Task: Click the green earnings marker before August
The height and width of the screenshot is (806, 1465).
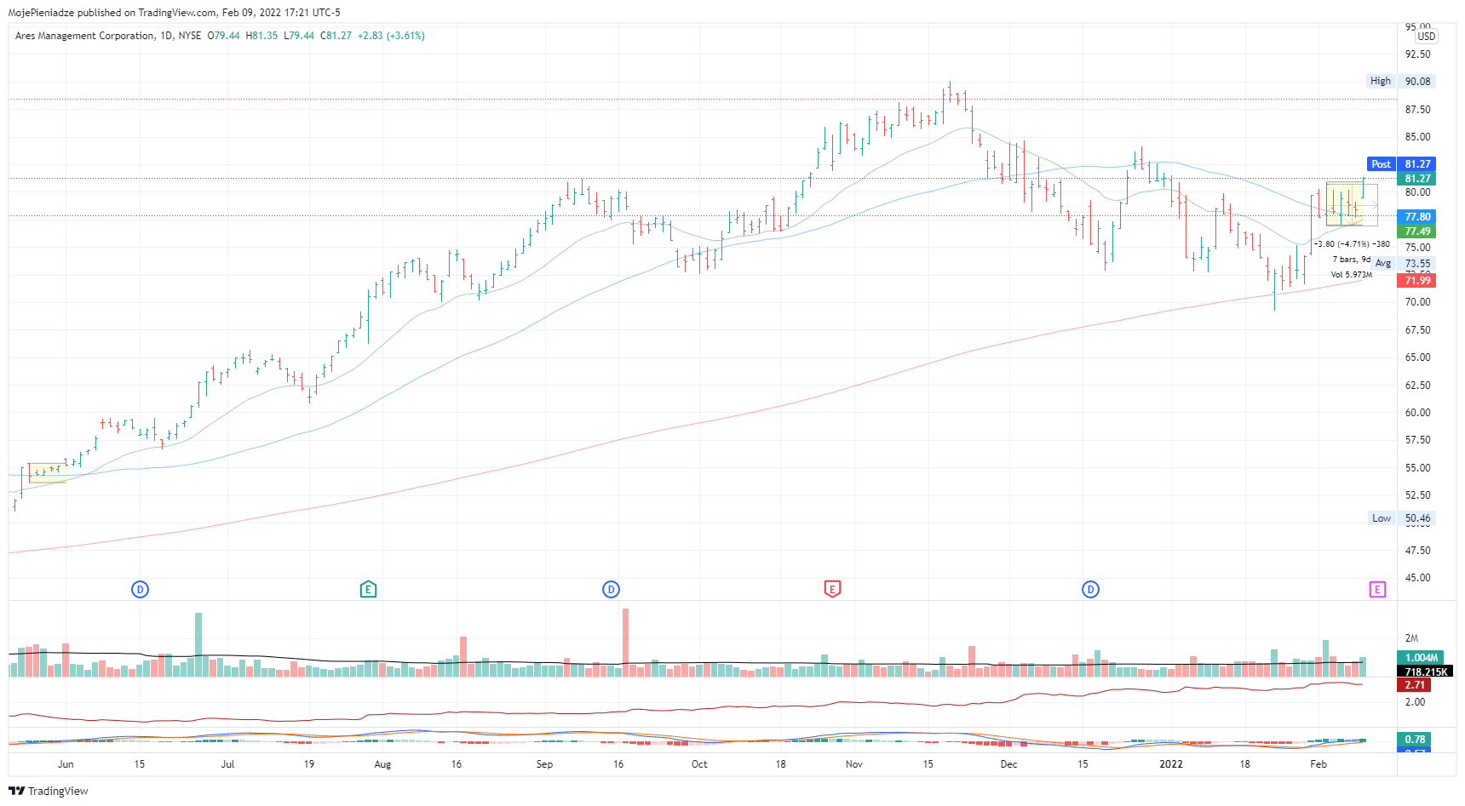Action: coord(368,589)
